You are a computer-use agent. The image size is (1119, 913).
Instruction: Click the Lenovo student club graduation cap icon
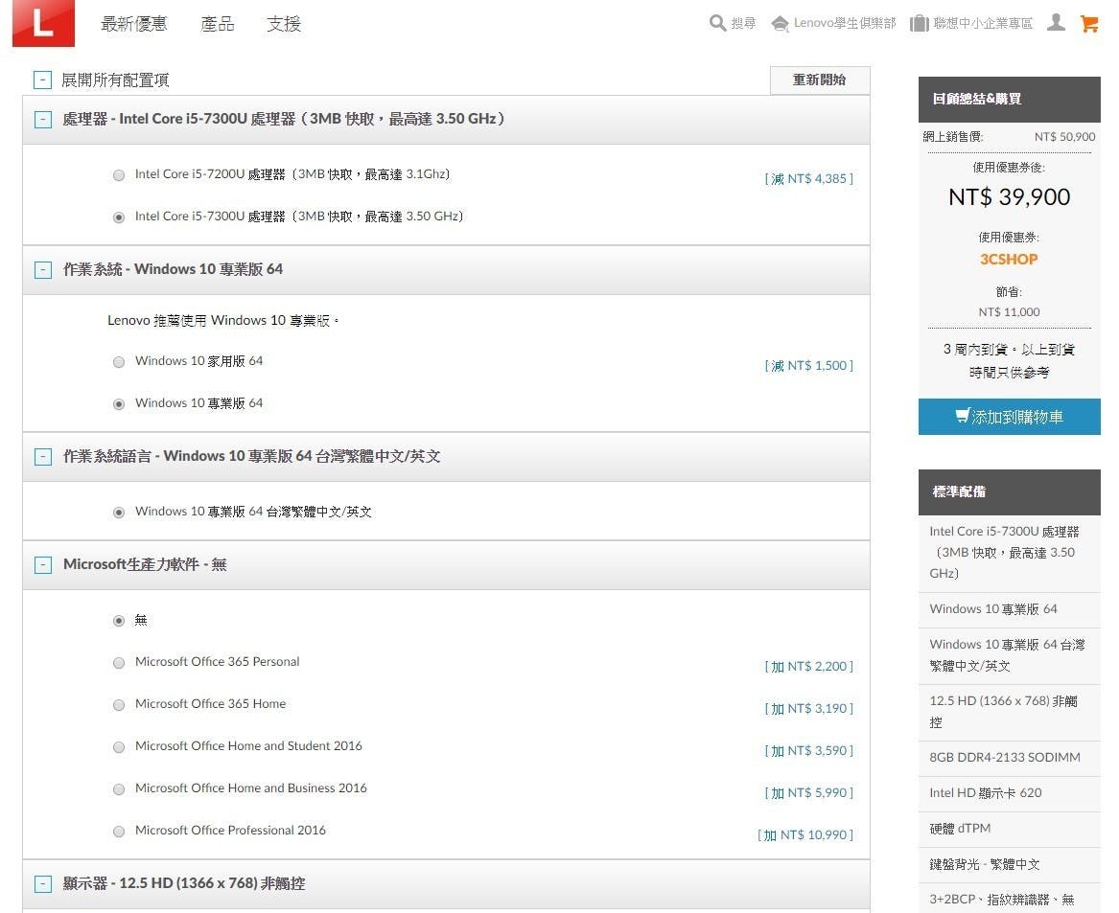click(x=780, y=24)
